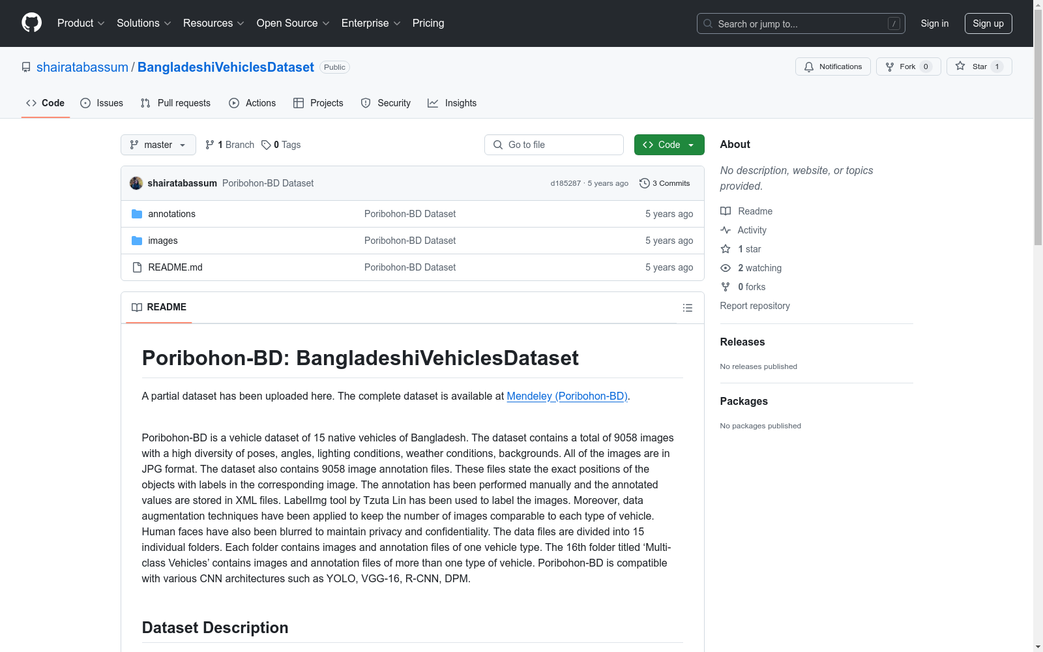Click the README.md row commit message
Image resolution: width=1043 pixels, height=652 pixels.
(x=410, y=267)
